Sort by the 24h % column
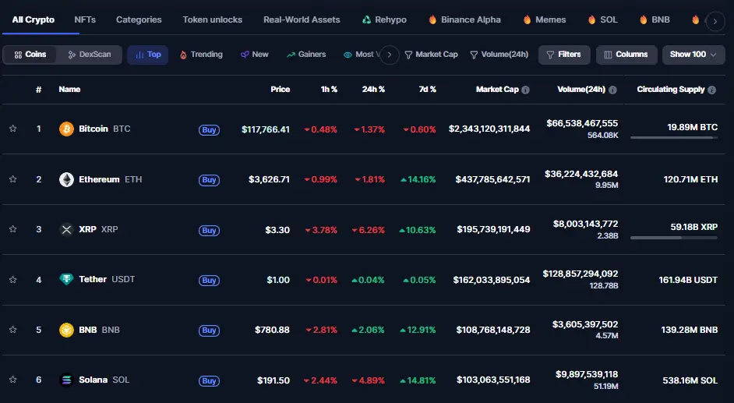 point(373,90)
